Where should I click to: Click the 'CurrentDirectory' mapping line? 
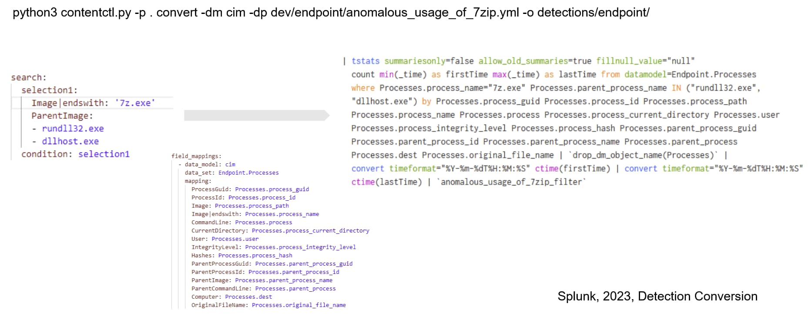[280, 231]
